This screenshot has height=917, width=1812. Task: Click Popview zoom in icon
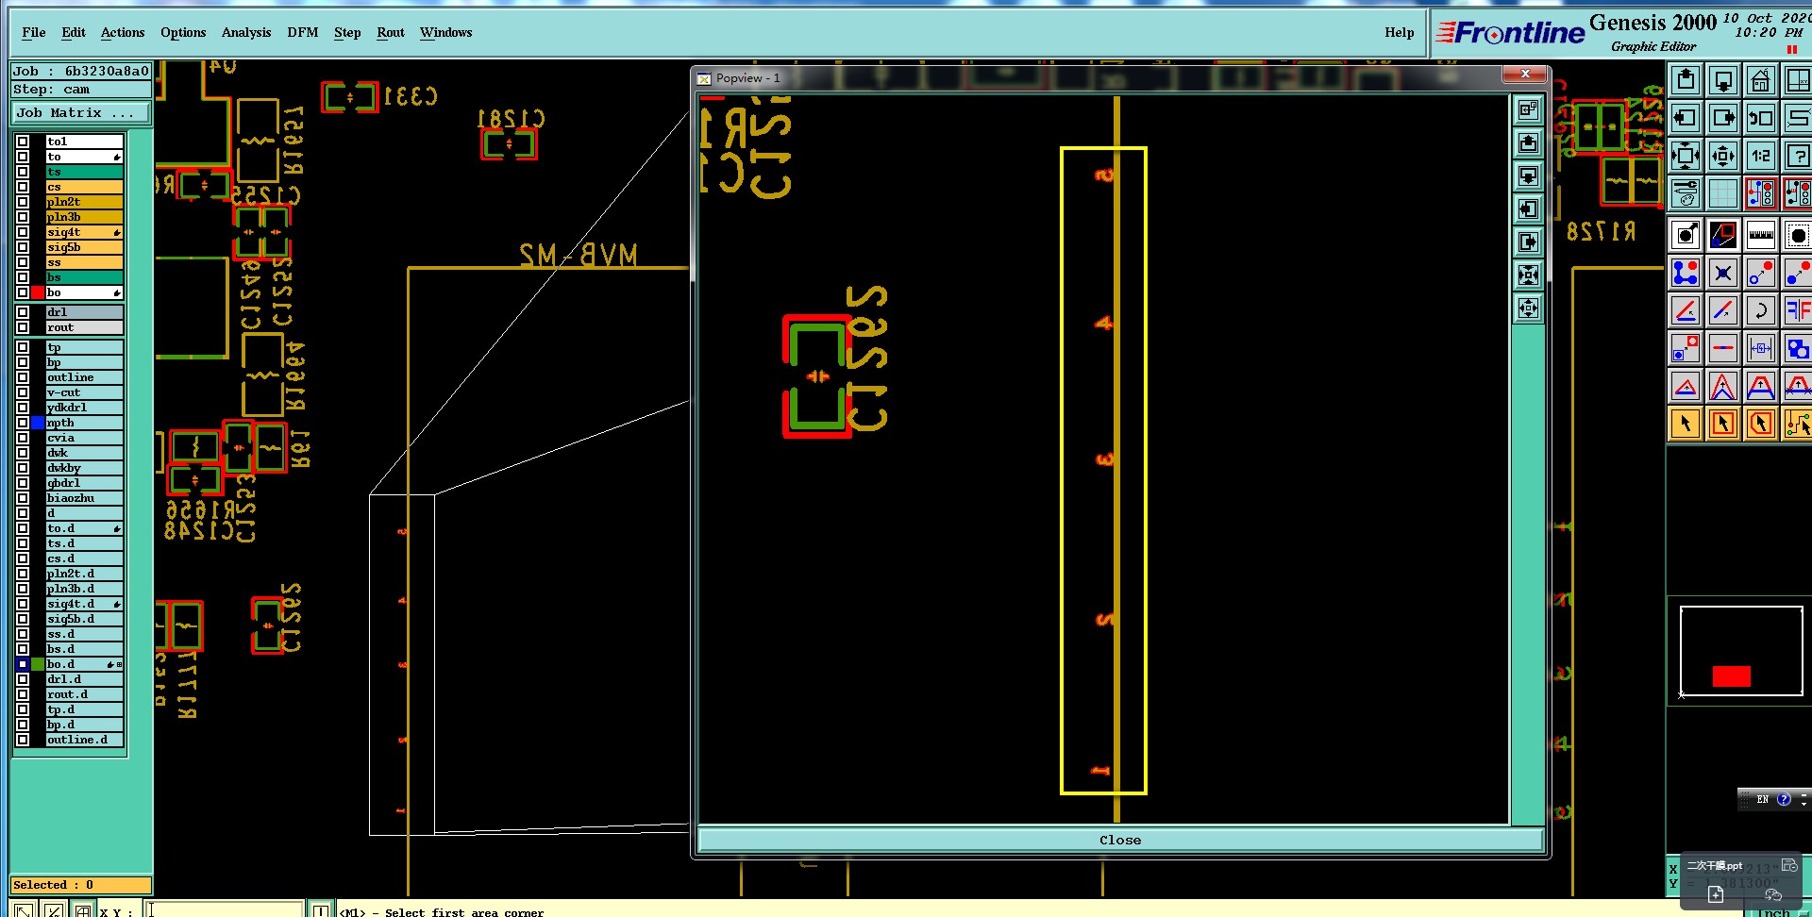click(1529, 275)
